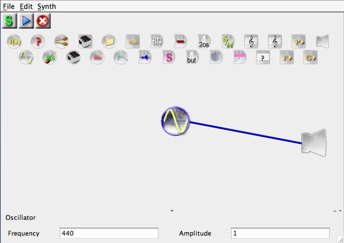Screen dimensions: 344x243
Task: Select the oscillator node on canvas
Action: [x=175, y=121]
